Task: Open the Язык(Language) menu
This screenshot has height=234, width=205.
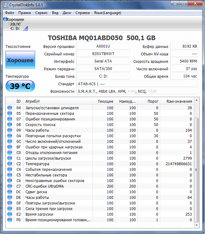Action: pos(107,13)
